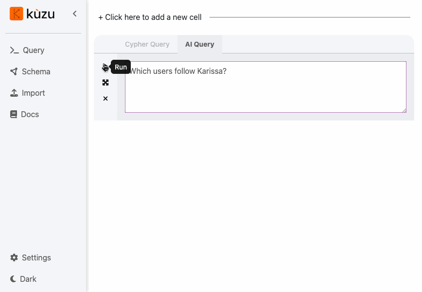
Task: Click the Settings gear icon
Action: coord(14,258)
